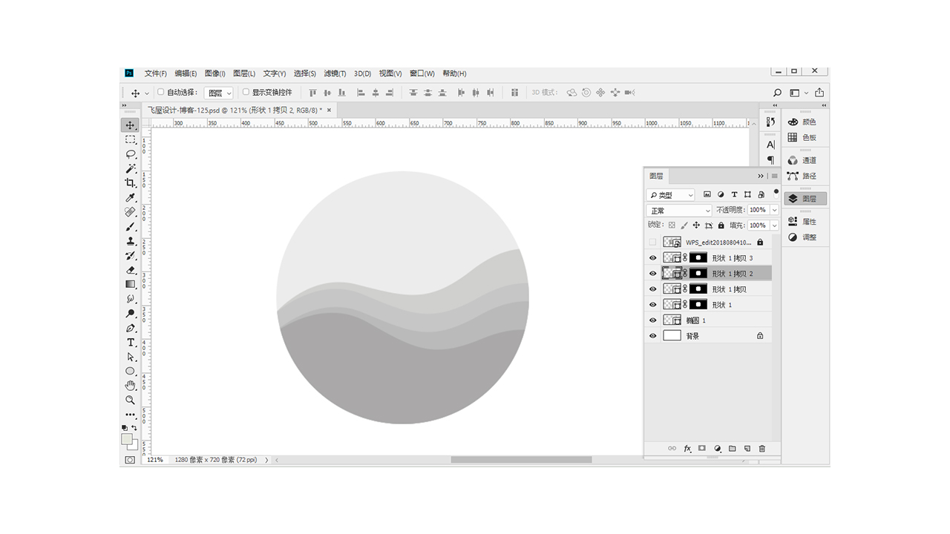950x534 pixels.
Task: Add layer style via fx icon
Action: 687,449
